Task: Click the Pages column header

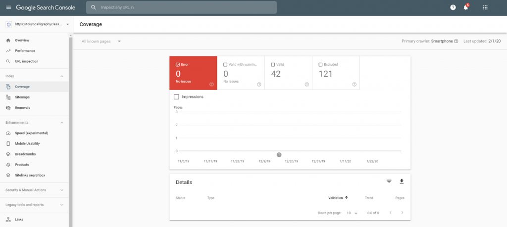Action: [x=400, y=198]
